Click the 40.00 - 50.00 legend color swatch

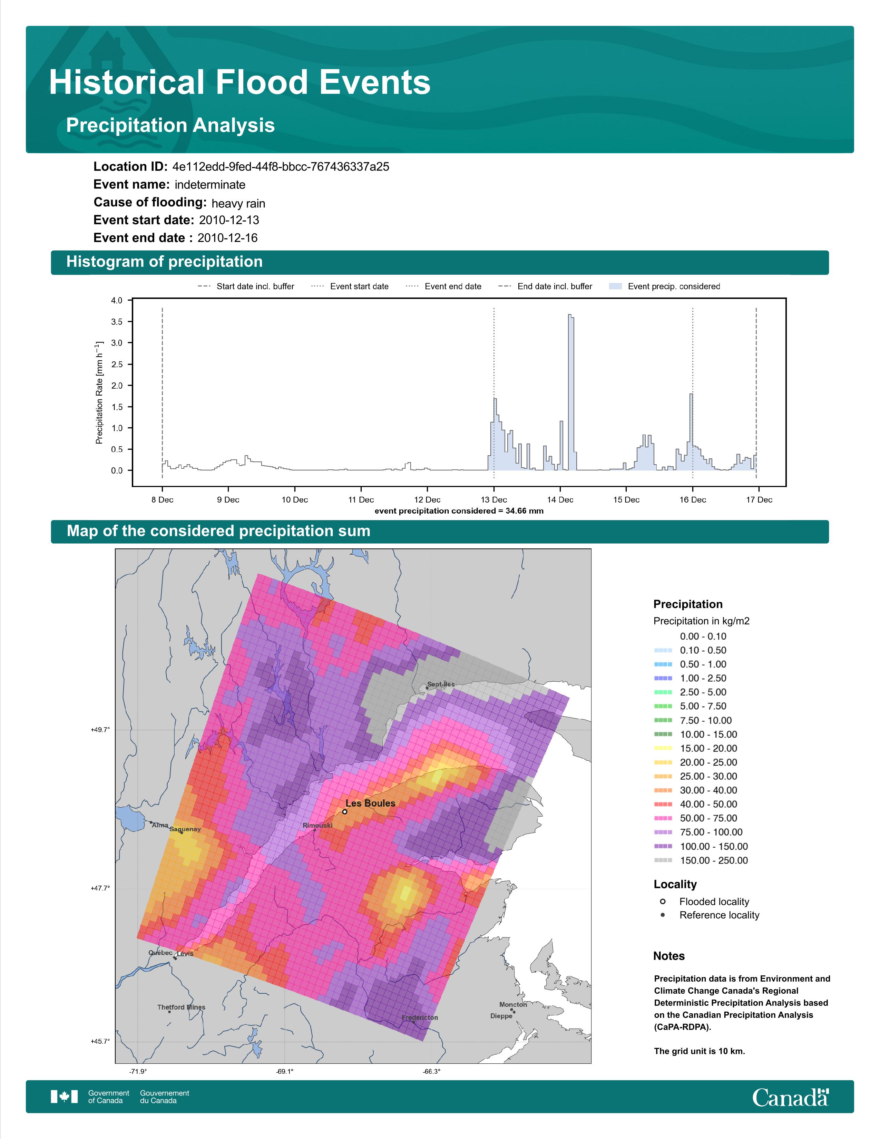pos(663,804)
